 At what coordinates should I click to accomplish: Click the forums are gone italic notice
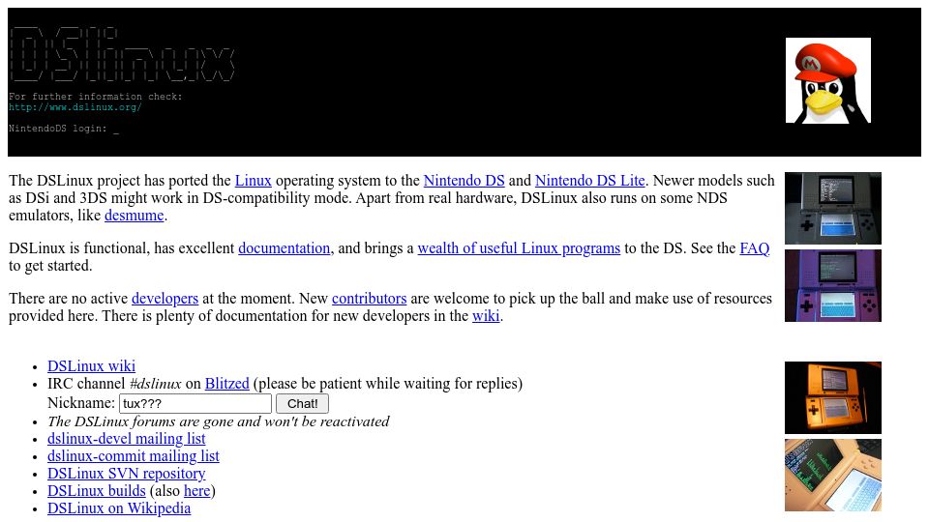pos(219,421)
